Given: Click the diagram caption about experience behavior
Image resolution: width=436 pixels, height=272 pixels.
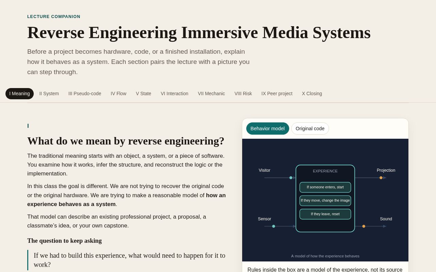Looking at the screenshot, I should [325, 256].
